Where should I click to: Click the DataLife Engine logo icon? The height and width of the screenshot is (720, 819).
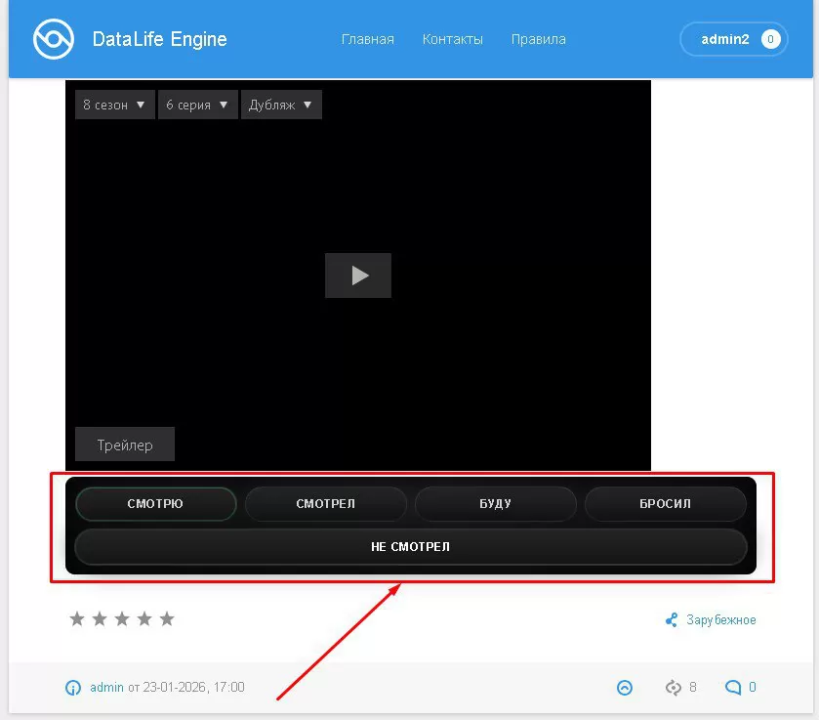(x=53, y=40)
